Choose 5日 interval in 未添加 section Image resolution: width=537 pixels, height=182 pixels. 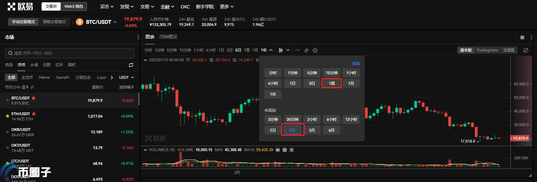tap(292, 130)
